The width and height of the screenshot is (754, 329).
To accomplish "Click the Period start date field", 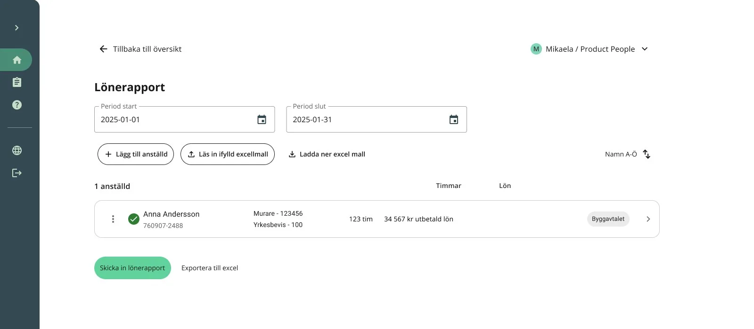I will point(185,119).
